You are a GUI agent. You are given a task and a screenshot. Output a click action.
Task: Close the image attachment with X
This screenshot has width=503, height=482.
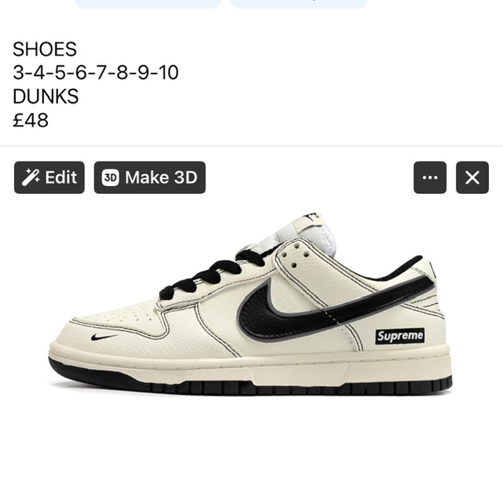click(472, 177)
